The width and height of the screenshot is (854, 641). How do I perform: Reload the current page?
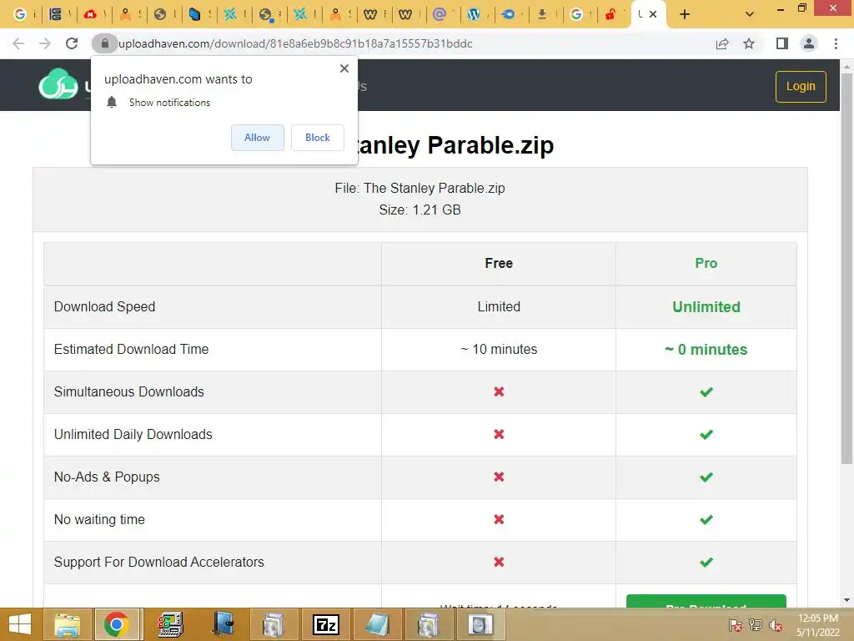click(72, 43)
